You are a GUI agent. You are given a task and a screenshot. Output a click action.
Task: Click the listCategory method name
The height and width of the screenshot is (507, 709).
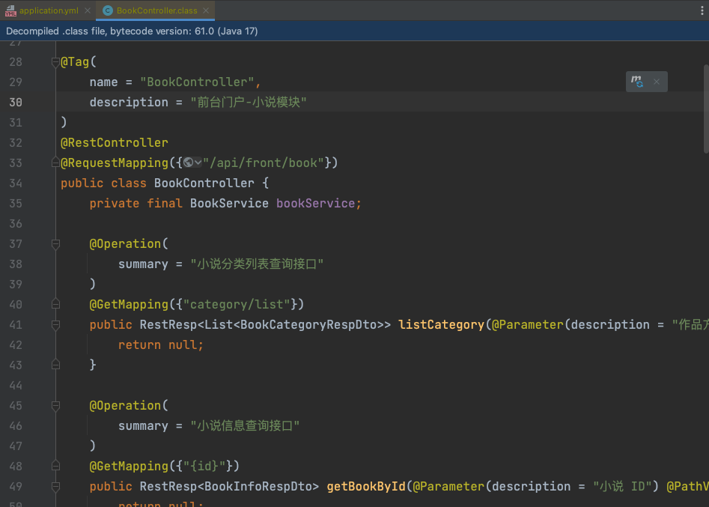click(x=441, y=325)
